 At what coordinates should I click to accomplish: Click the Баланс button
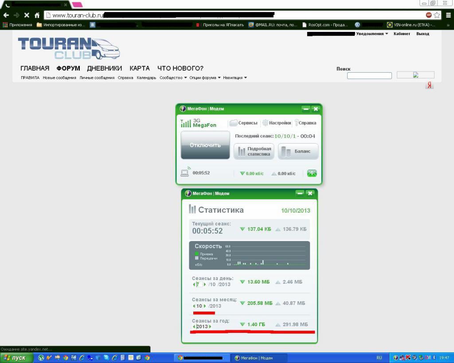point(298,151)
